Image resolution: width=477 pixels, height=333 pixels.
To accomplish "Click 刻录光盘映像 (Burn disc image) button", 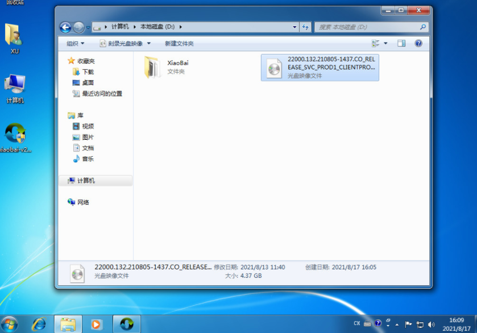I will tap(125, 43).
